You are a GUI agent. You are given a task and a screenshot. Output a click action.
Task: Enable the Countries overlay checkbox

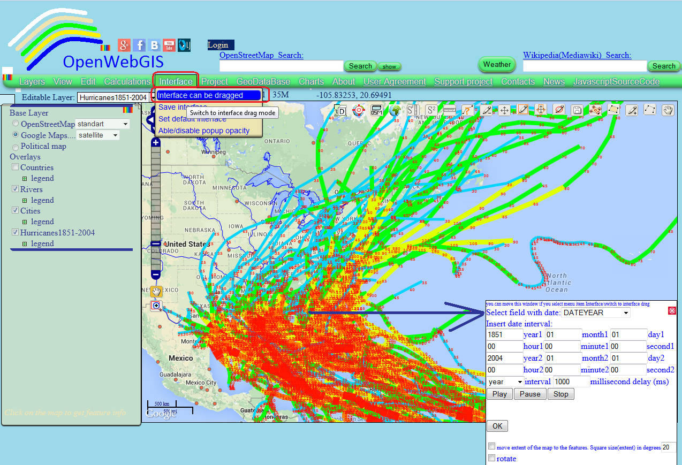click(x=16, y=167)
